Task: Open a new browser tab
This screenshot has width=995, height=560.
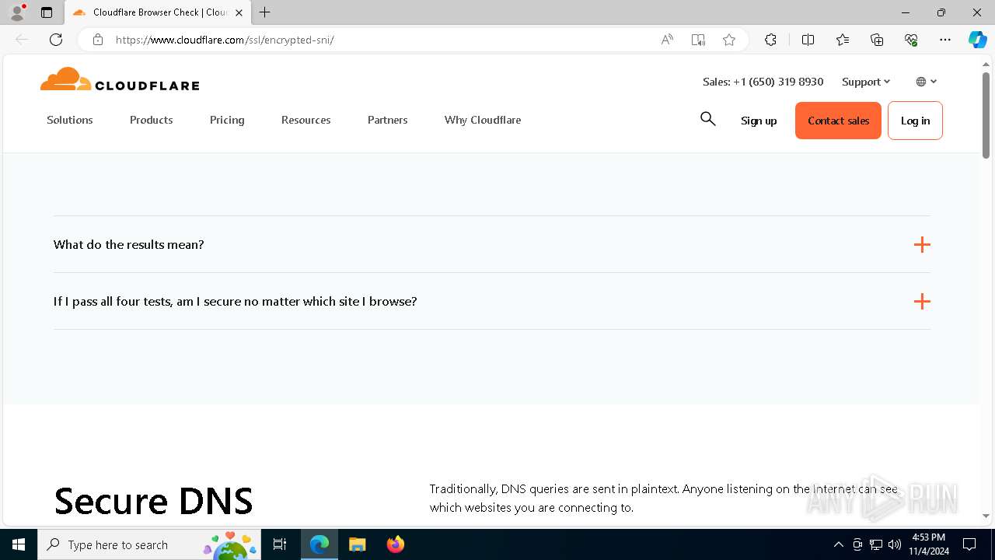Action: 265,12
